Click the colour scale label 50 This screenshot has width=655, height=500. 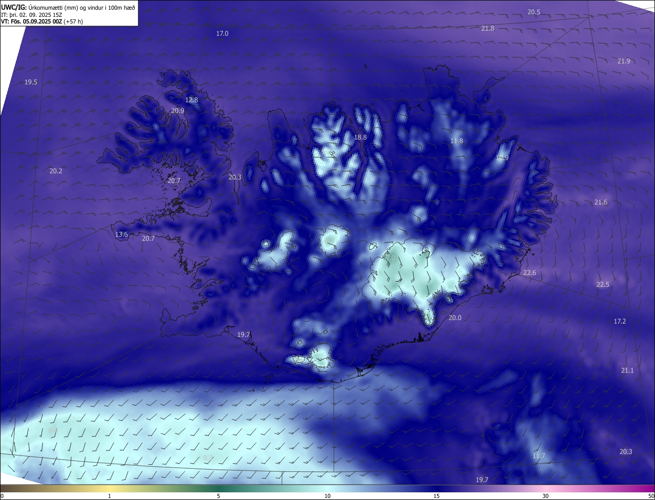click(x=650, y=496)
